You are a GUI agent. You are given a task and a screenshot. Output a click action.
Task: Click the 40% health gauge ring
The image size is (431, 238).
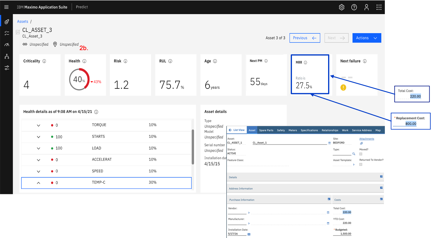pos(79,79)
